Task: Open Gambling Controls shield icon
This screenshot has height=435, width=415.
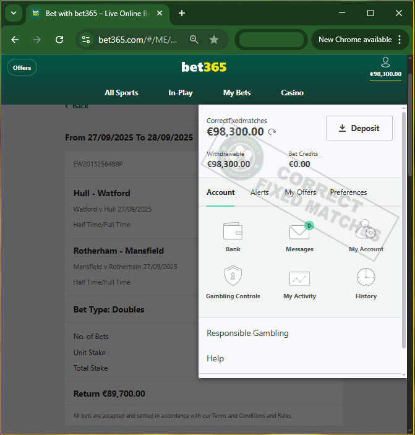Action: coord(233,277)
